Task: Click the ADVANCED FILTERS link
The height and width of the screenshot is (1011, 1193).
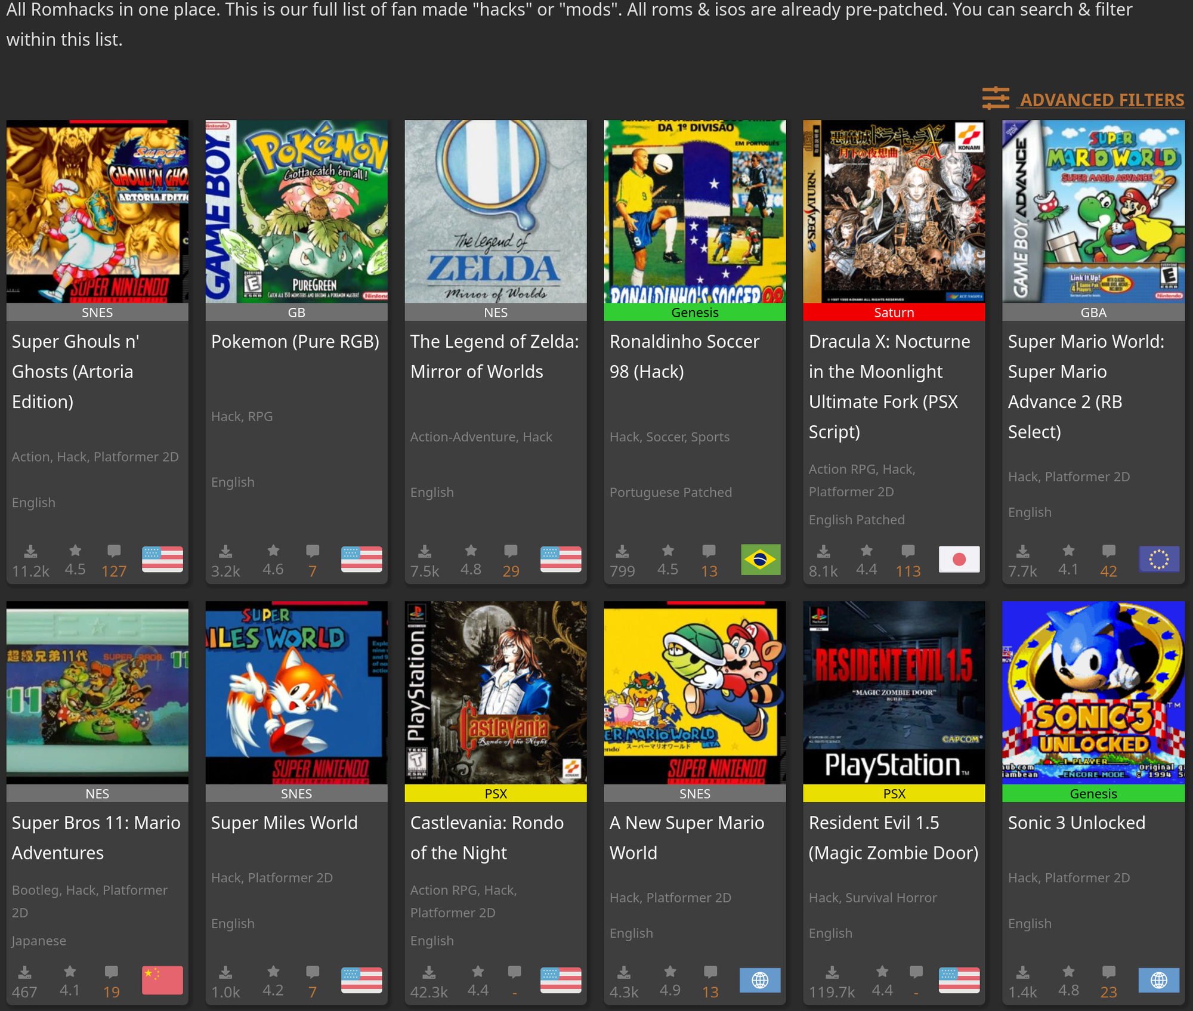Action: point(1102,100)
